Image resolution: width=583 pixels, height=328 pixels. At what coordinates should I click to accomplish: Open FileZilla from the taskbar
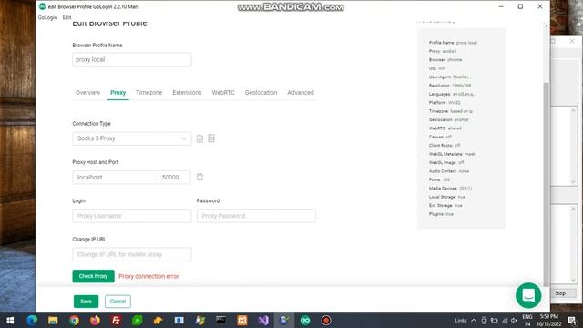tap(116, 320)
